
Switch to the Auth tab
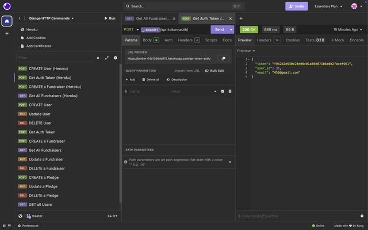coord(168,40)
